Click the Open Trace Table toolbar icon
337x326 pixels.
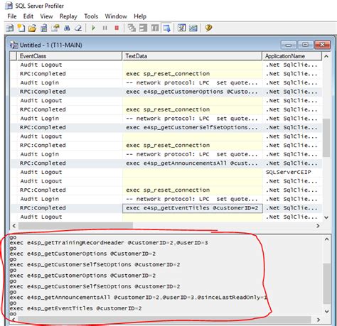(44, 28)
